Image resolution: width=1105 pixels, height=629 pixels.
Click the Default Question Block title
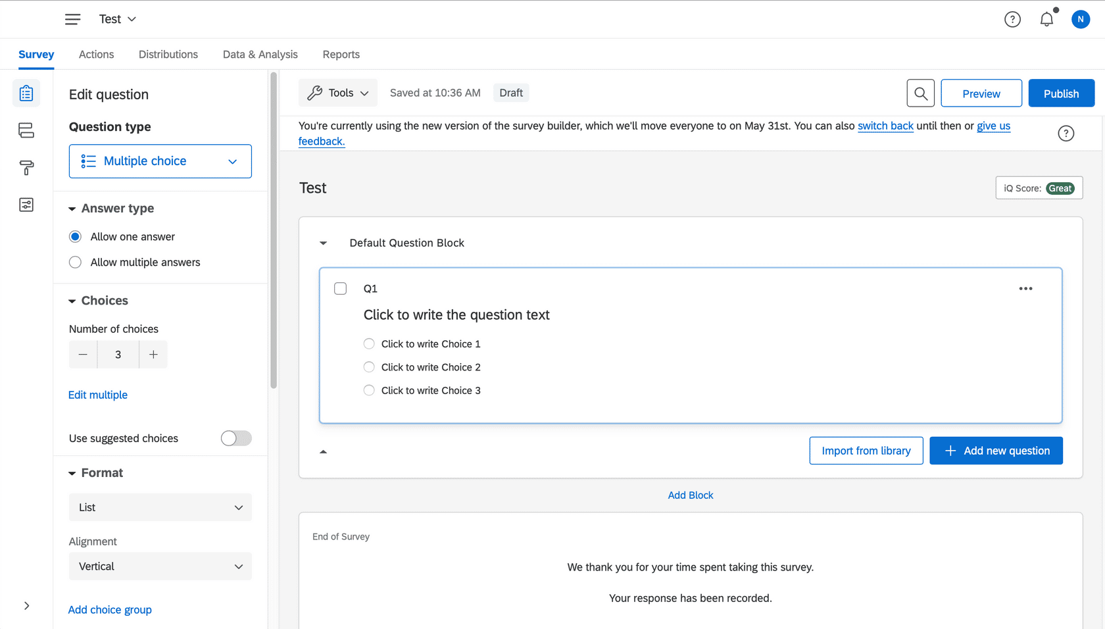click(406, 243)
